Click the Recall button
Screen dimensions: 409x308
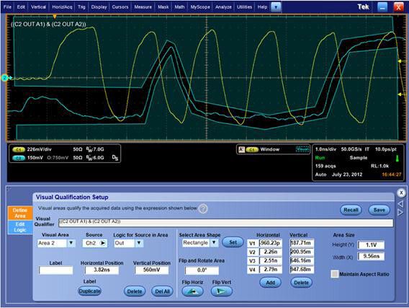pyautogui.click(x=351, y=210)
